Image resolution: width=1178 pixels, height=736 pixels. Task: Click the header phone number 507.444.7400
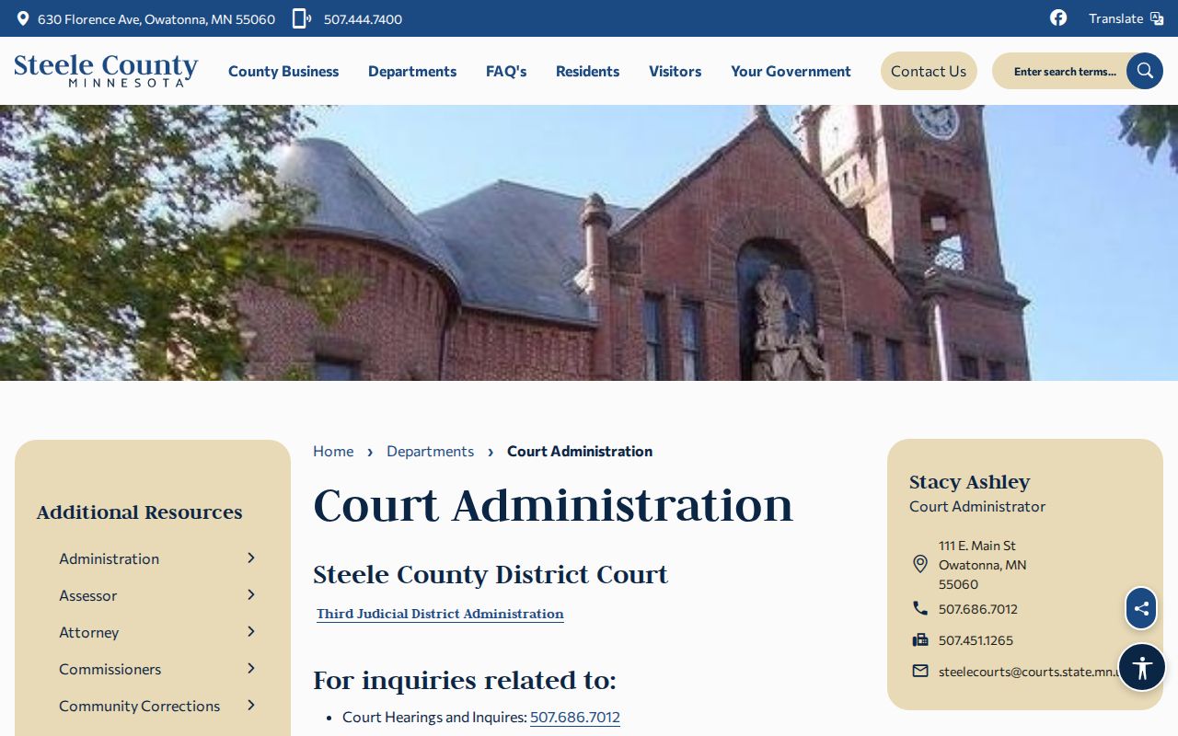point(363,18)
